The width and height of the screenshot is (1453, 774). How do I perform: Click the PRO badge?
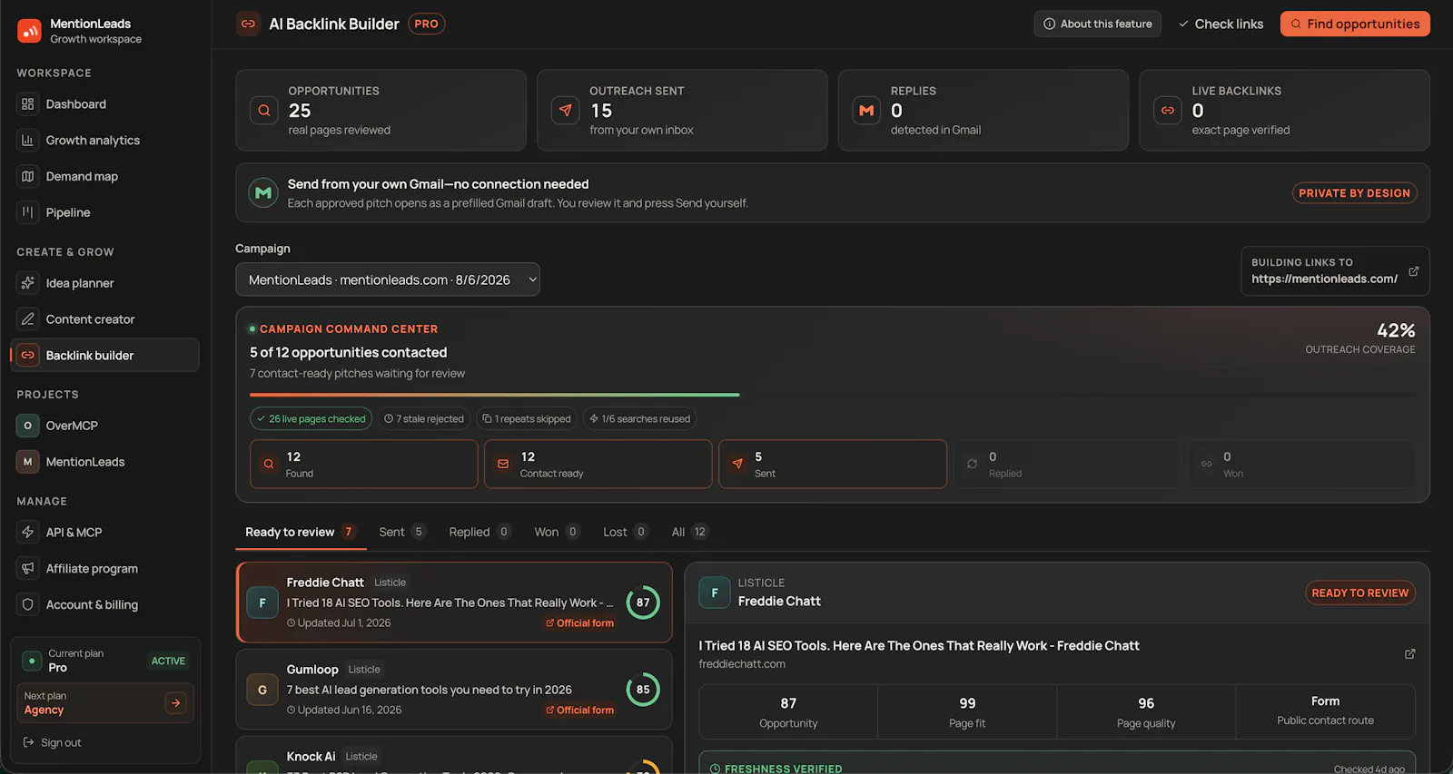click(427, 24)
